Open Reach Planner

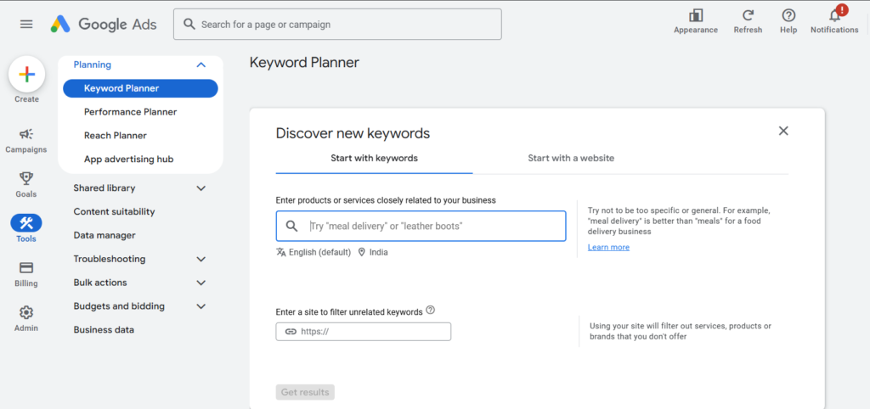point(116,135)
